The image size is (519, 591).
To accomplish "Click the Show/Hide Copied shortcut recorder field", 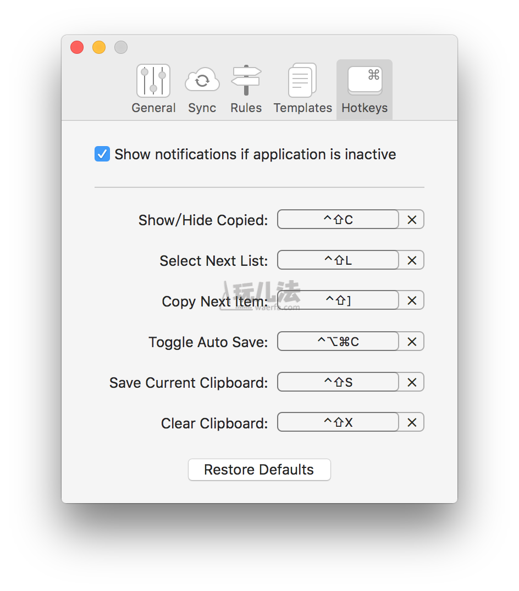I will click(338, 220).
